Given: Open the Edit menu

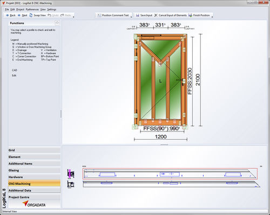Looking at the screenshot, I should [12, 9].
